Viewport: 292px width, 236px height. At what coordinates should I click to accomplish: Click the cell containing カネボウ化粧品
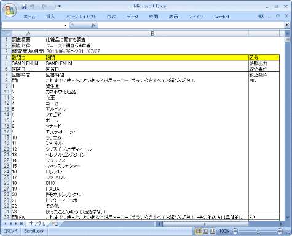tap(147, 92)
